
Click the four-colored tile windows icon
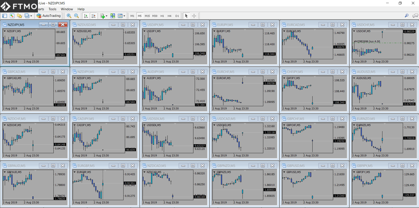point(113,16)
